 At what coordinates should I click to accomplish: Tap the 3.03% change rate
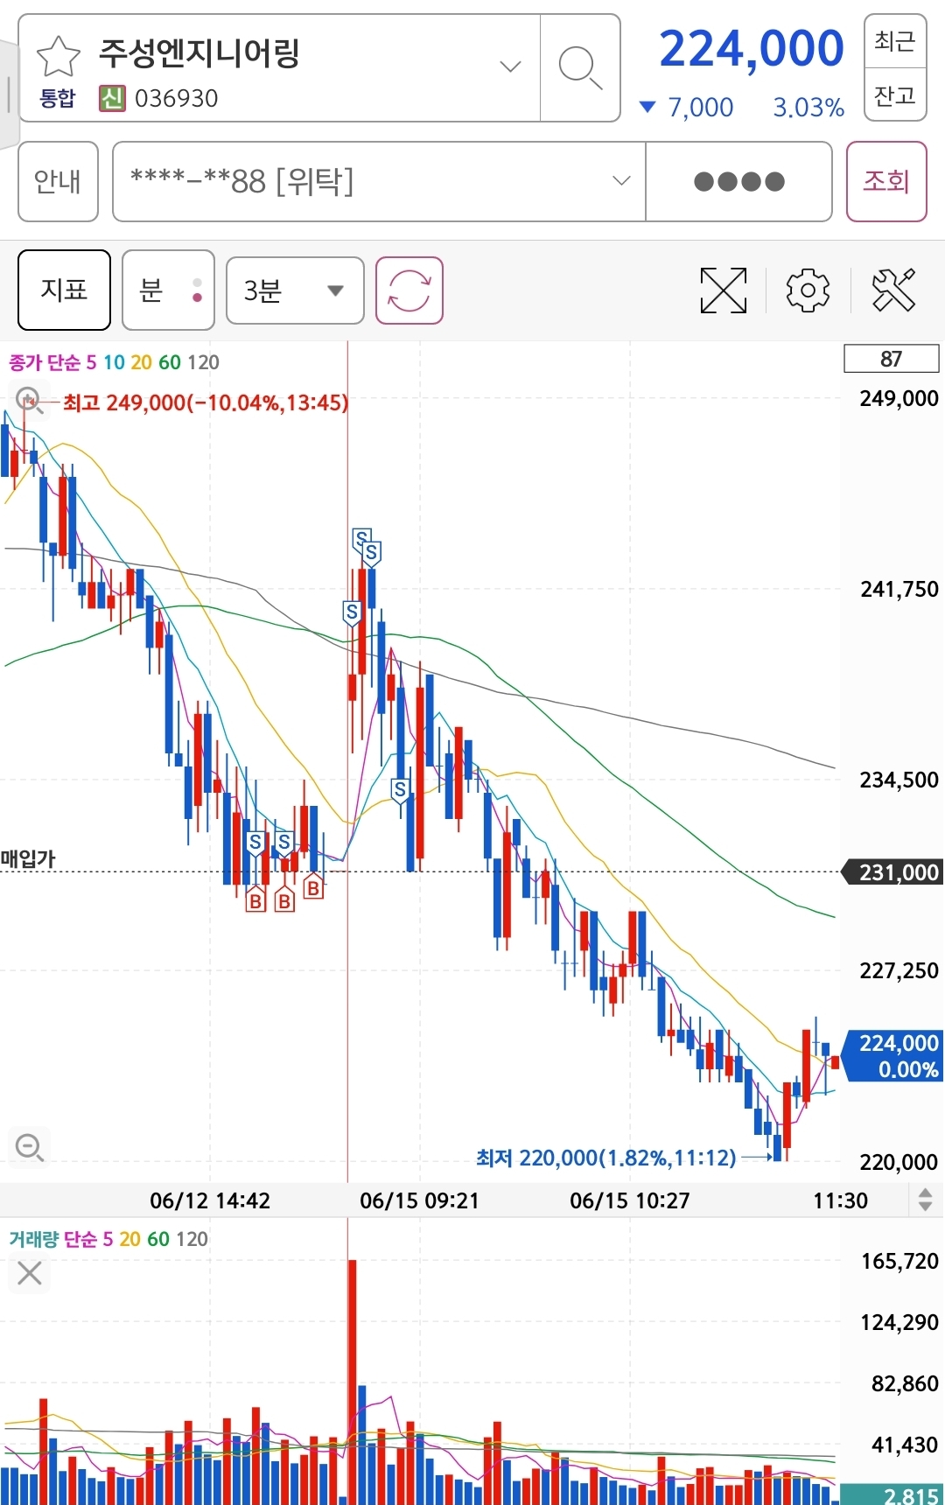point(808,108)
